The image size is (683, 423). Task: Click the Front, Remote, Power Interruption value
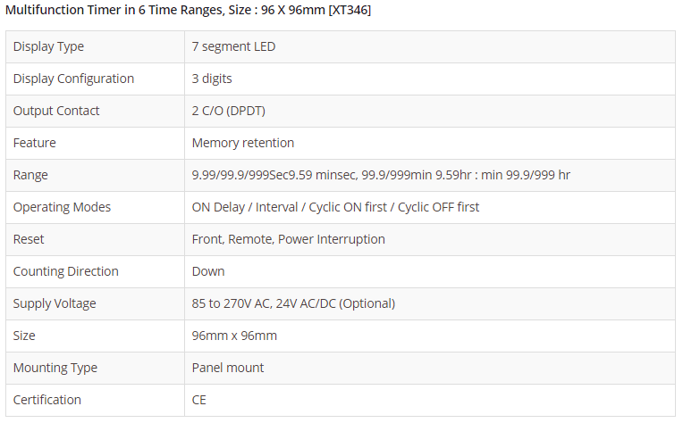click(288, 239)
